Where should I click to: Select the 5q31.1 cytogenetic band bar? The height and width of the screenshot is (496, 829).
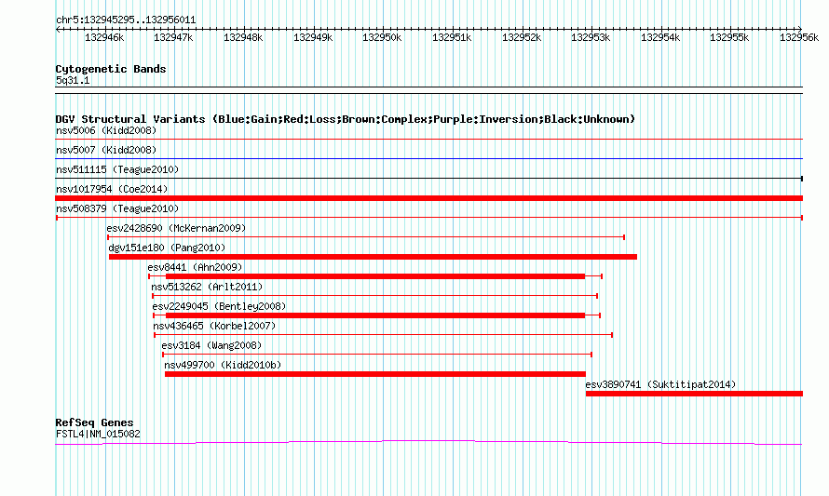(428, 90)
